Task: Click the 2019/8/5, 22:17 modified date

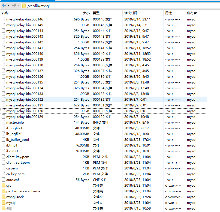Action: click(x=137, y=128)
